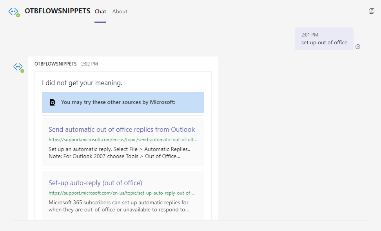This screenshot has width=381, height=231.
Task: Switch to the Chat tab
Action: coord(100,11)
